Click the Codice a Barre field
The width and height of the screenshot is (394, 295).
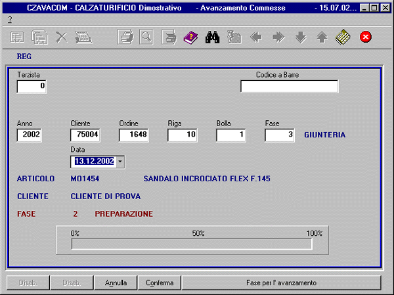(x=289, y=86)
